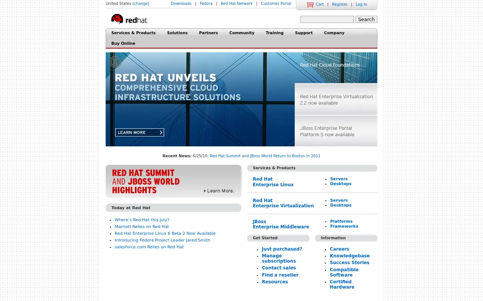Open the Red Hat Enterprise Virtualization product link
This screenshot has height=301, width=483.
click(283, 203)
